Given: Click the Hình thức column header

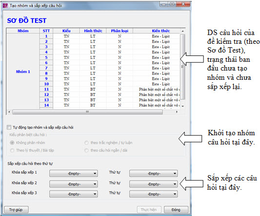Looking at the screenshot, I should [93, 31].
